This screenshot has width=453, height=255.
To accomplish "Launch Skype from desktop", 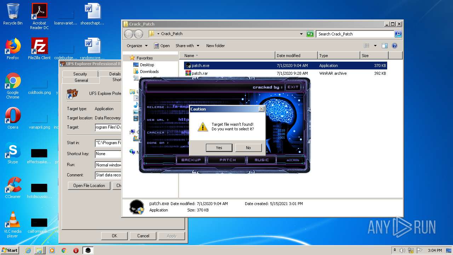I will pos(13,153).
